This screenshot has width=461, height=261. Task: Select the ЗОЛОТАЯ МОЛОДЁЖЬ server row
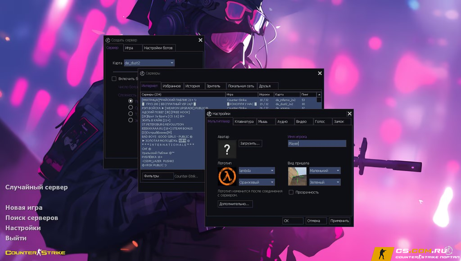(x=173, y=140)
